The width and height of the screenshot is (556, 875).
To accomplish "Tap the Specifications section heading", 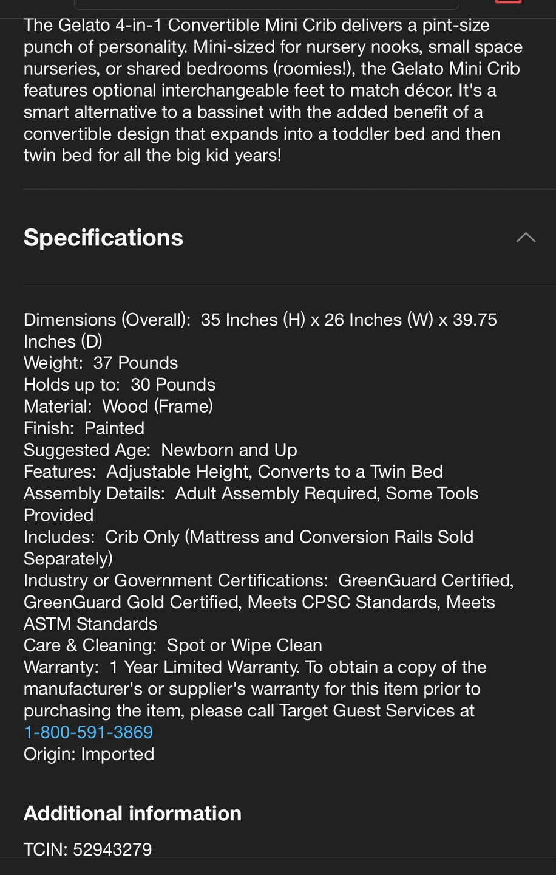I will click(x=103, y=238).
